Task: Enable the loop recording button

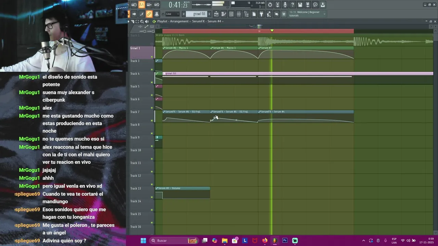Action: (157, 5)
